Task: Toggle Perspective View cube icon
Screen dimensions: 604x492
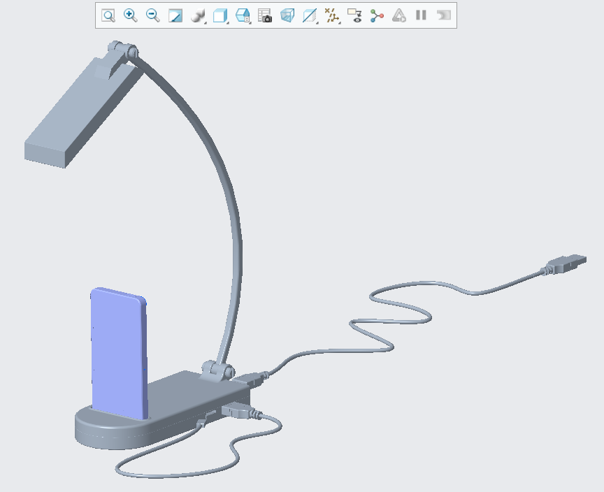Action: coord(287,16)
